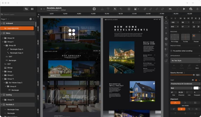Click the white text color swatch

coord(196,88)
